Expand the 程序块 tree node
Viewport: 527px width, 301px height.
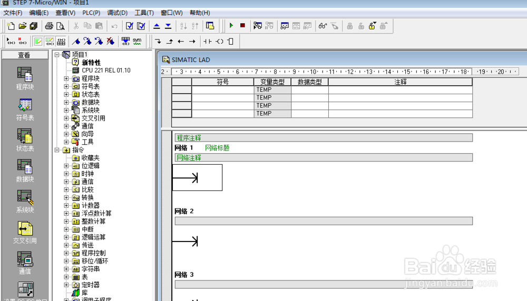66,78
